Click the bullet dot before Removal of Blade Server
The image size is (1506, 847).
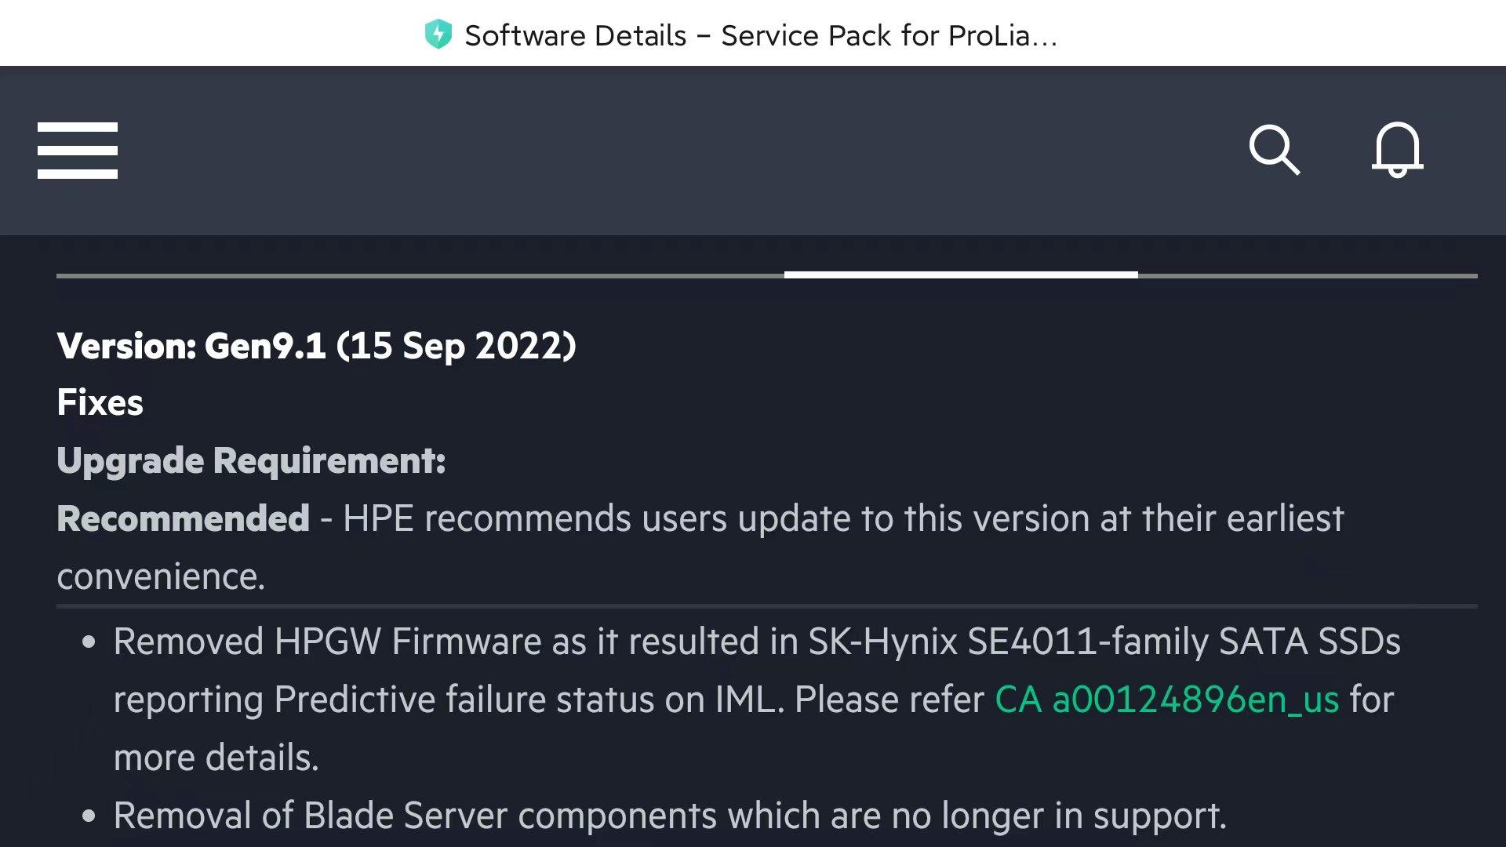(89, 816)
